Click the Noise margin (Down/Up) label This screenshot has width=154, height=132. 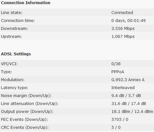(x=26, y=96)
